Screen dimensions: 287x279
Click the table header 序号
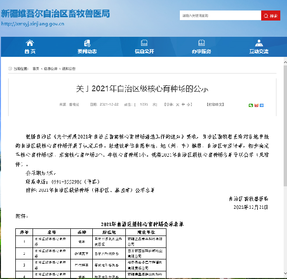tap(24, 232)
